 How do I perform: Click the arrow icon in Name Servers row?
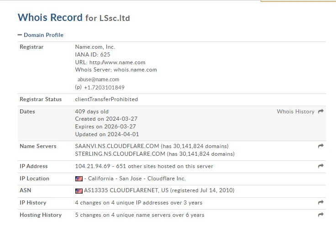321,146
